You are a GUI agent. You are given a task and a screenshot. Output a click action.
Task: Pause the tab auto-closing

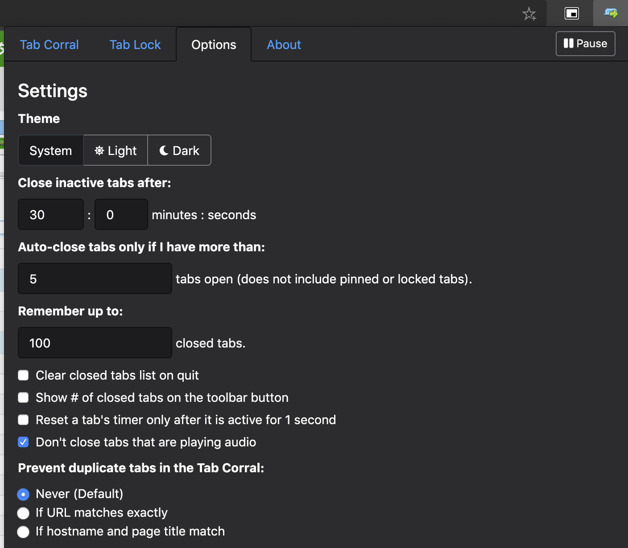pos(585,43)
